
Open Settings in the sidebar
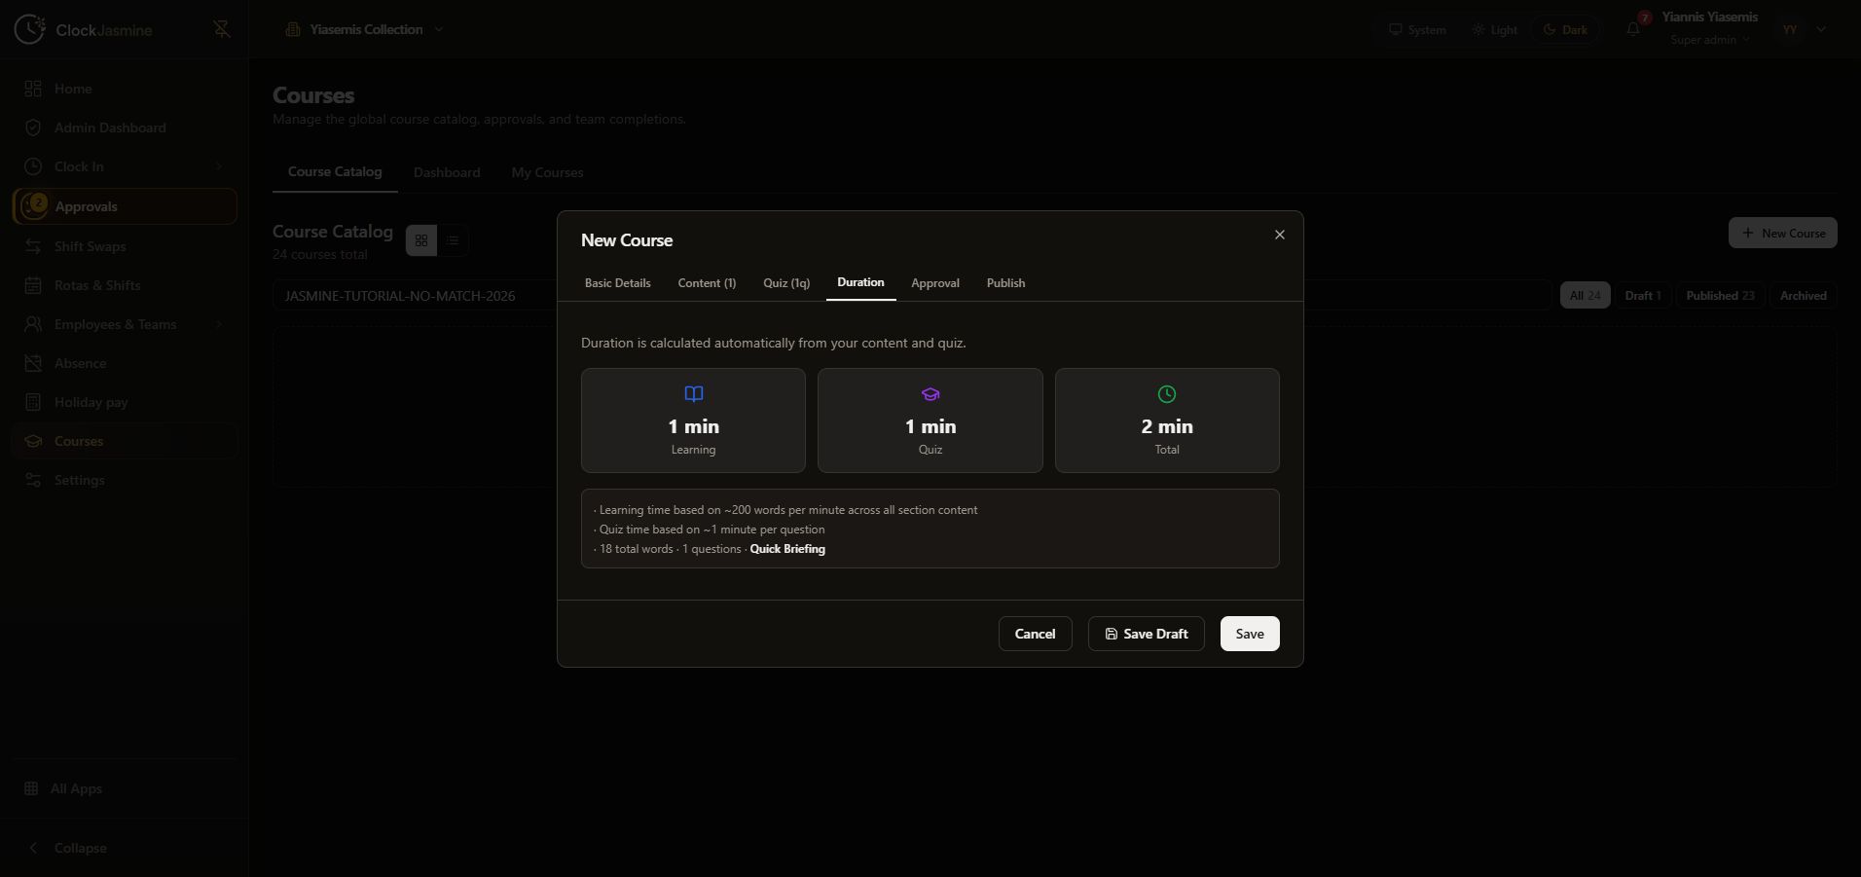point(125,480)
